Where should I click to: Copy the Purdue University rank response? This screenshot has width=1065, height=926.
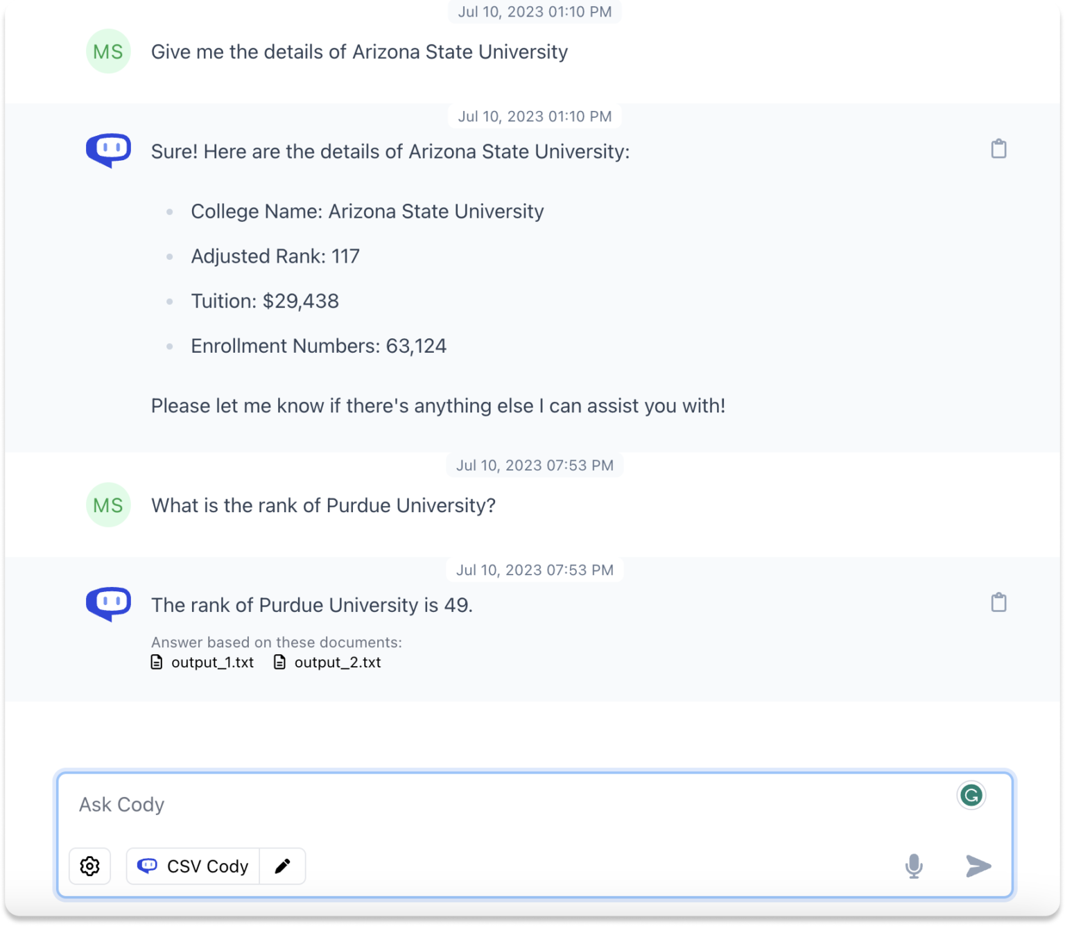coord(998,602)
